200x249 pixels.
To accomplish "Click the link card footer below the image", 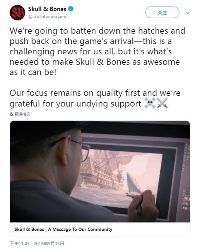I will (x=100, y=229).
